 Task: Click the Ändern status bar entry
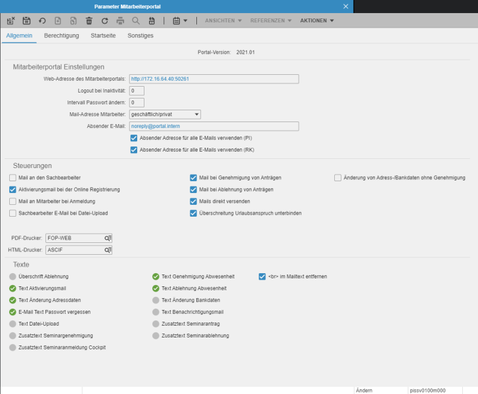364,390
